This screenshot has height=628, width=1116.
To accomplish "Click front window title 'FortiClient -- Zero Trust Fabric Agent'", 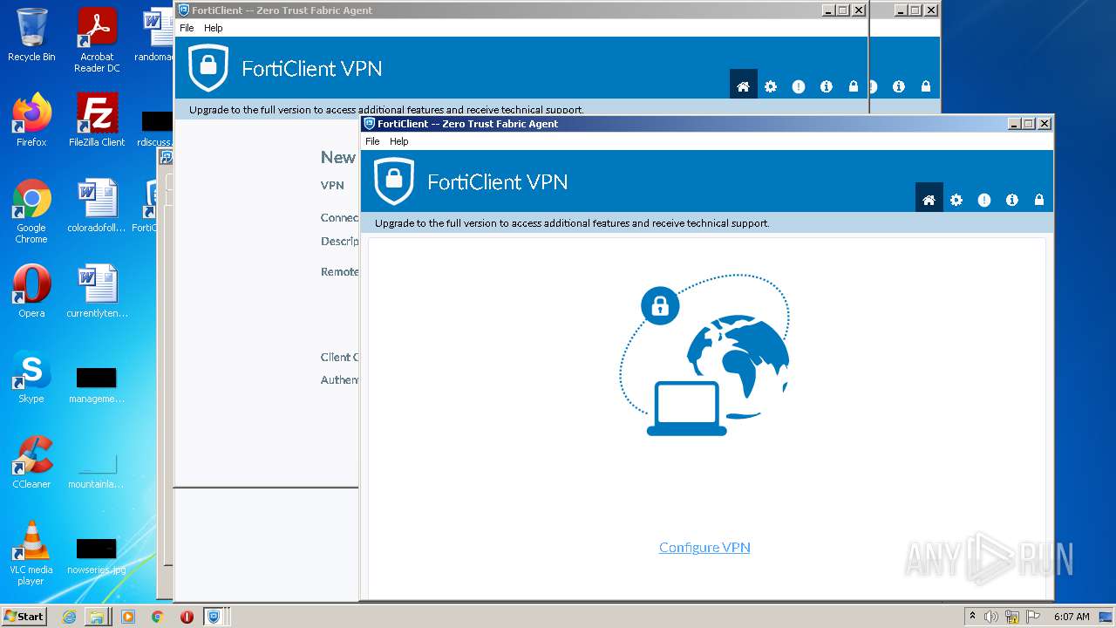I will point(467,124).
